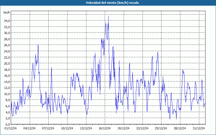Click the 12,0 value on the y-axis
The height and width of the screenshot is (135, 216).
coord(7,88)
